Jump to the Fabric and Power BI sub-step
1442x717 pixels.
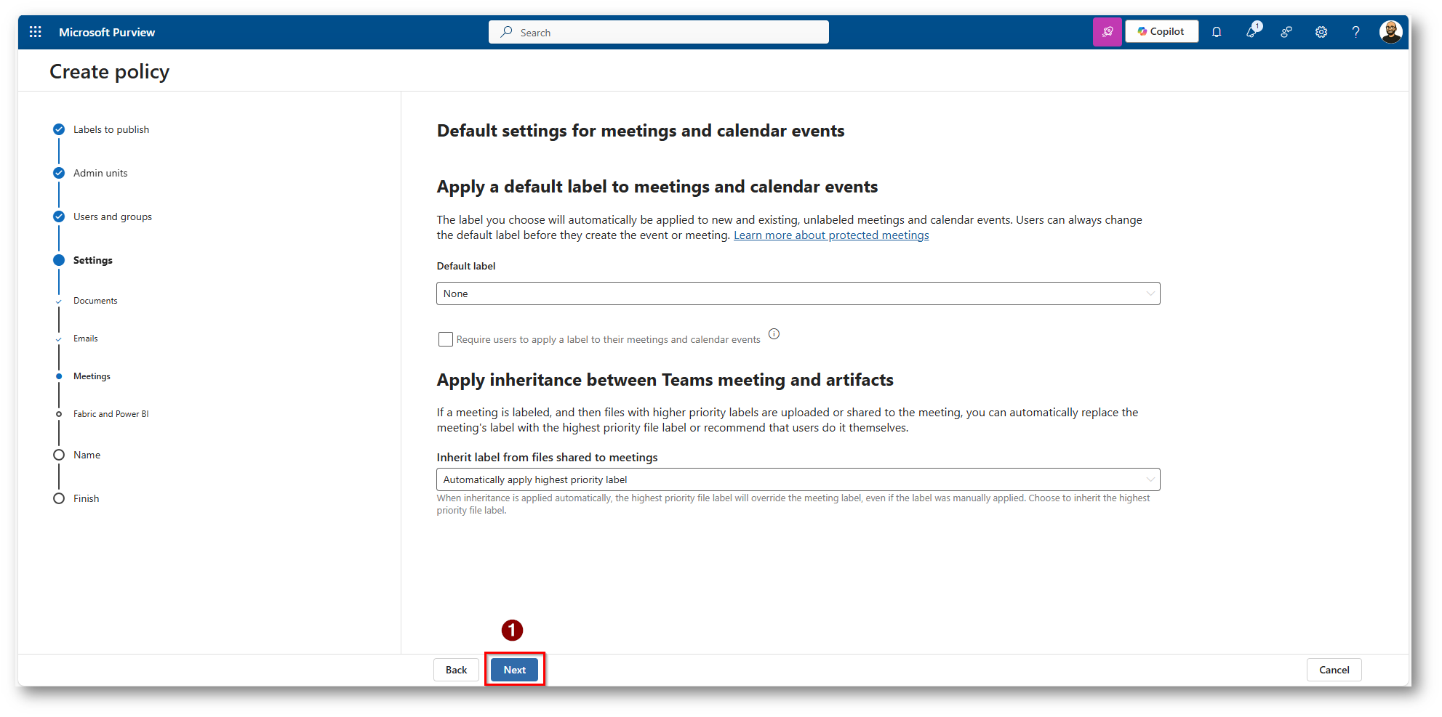111,414
